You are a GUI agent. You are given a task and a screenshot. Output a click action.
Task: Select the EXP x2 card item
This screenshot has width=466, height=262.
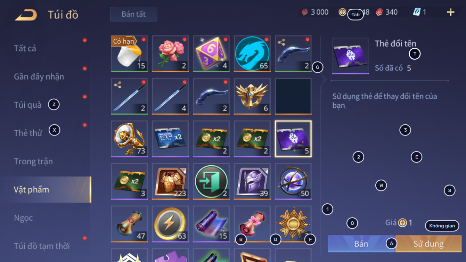(x=170, y=139)
